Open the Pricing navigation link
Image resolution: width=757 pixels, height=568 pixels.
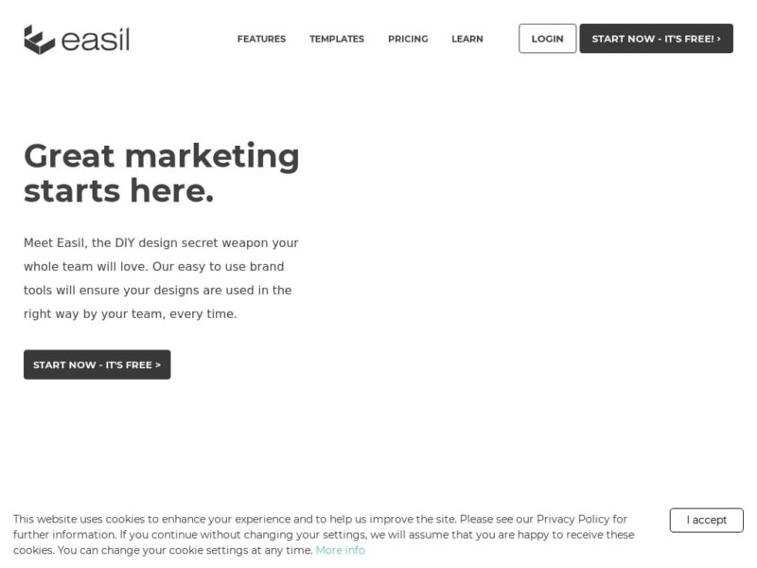408,39
